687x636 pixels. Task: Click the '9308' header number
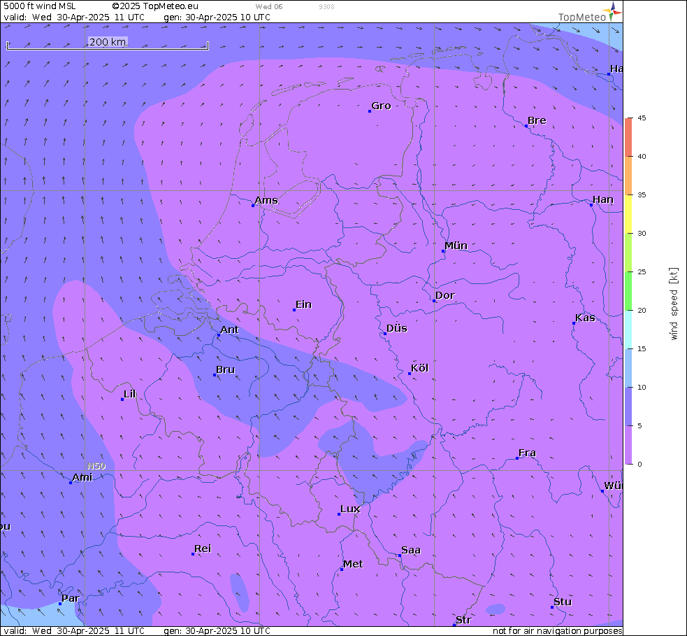pos(327,6)
